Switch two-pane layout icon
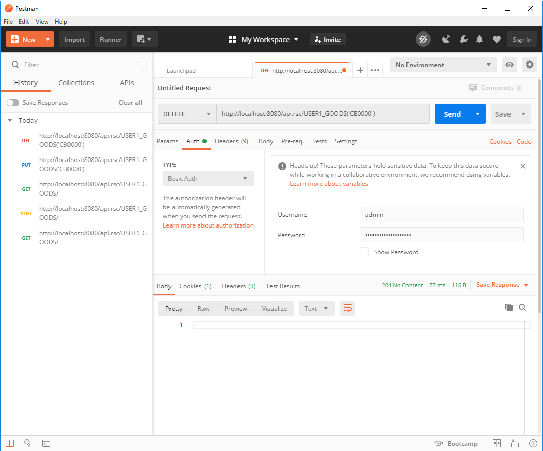 pos(497,443)
